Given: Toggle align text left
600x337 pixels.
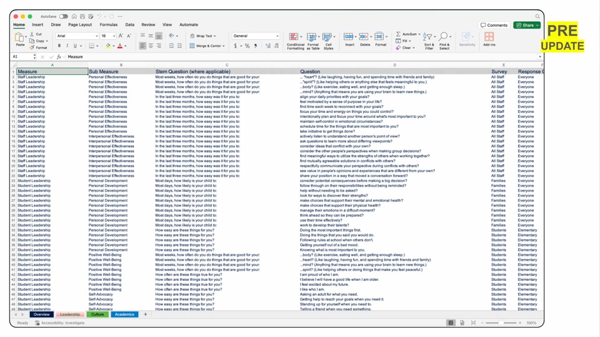Looking at the screenshot, I should (142, 46).
